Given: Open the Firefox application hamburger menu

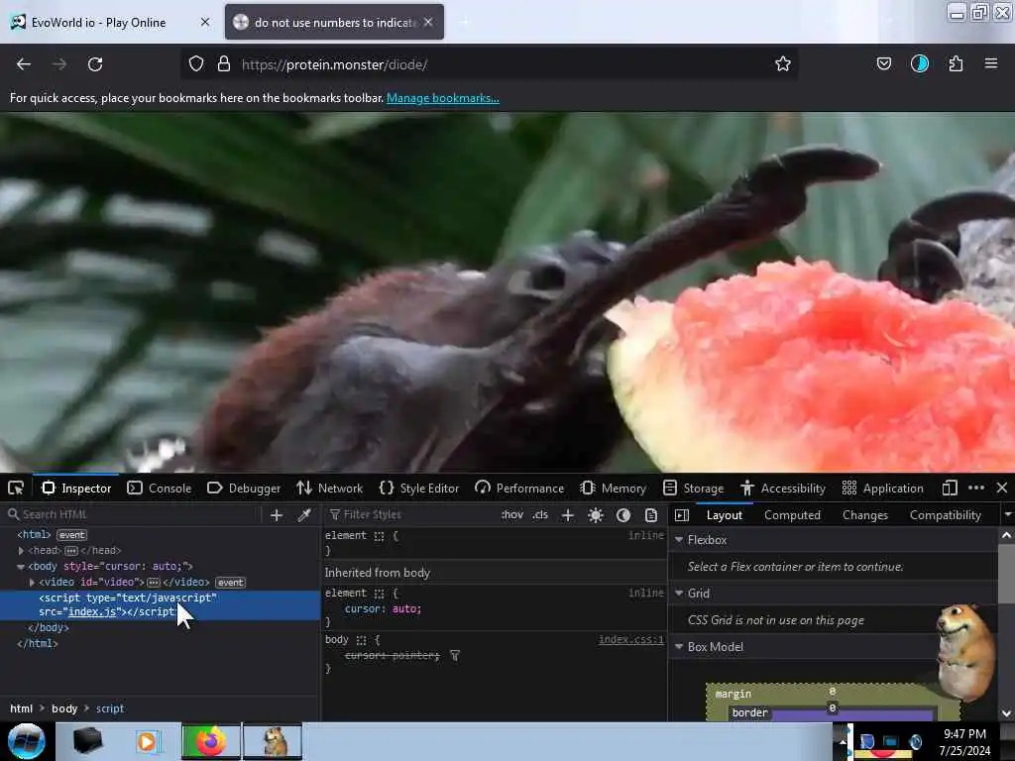Looking at the screenshot, I should point(991,64).
